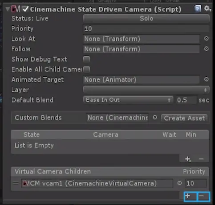Click the Cinemachine script icon in header
215x205 pixels.
(x=16, y=9)
